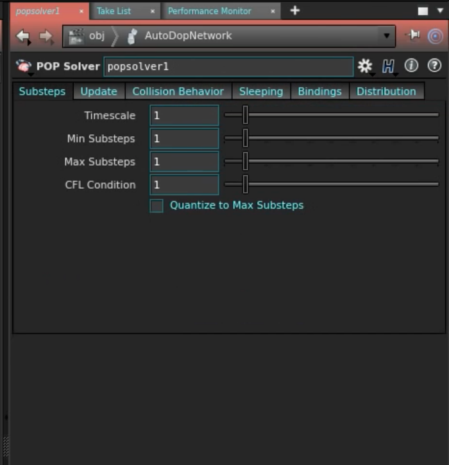Close the Take List pane tab
Screen dimensions: 449x465
(x=153, y=12)
